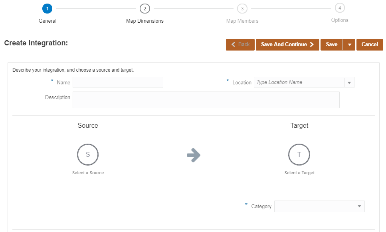Image resolution: width=386 pixels, height=232 pixels.
Task: Select a Source by clicking the S icon
Action: tap(88, 155)
